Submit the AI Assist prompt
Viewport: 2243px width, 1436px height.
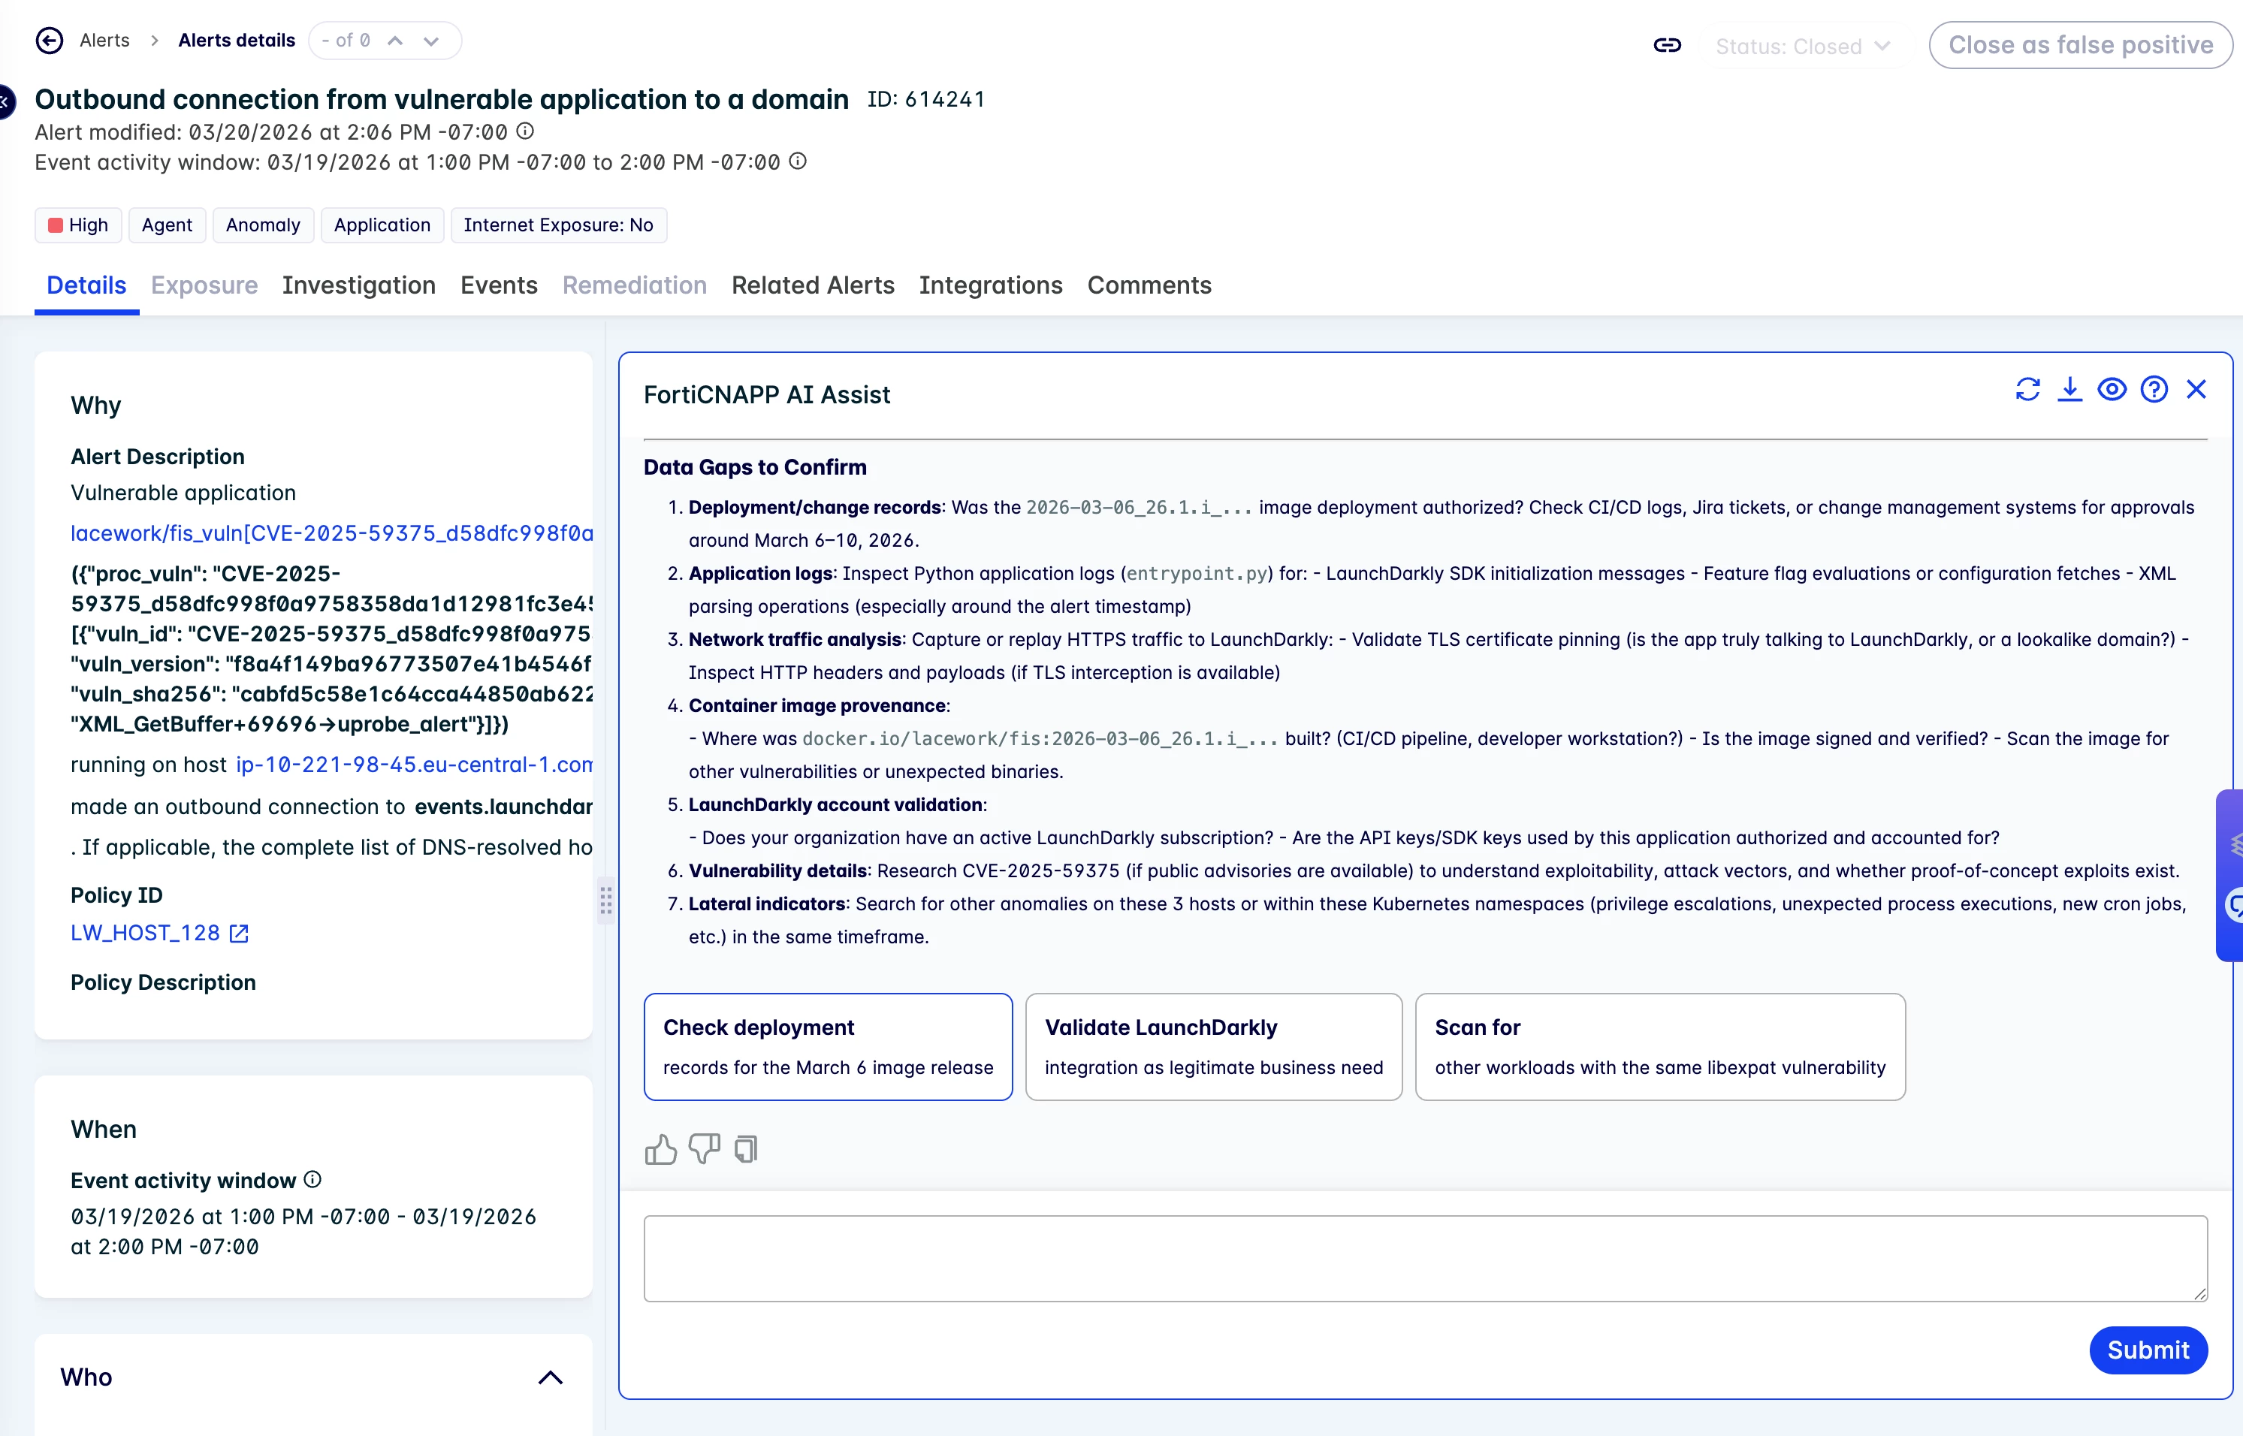tap(2148, 1350)
